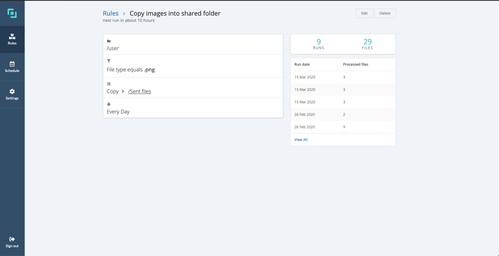Click View All to see all runs

(x=301, y=139)
